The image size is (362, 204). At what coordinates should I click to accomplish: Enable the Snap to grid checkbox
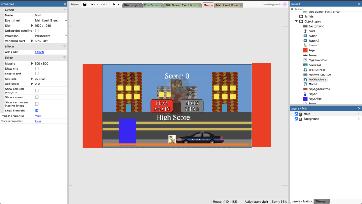pos(37,74)
